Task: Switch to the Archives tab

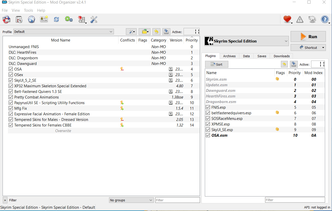Action: tap(229, 56)
